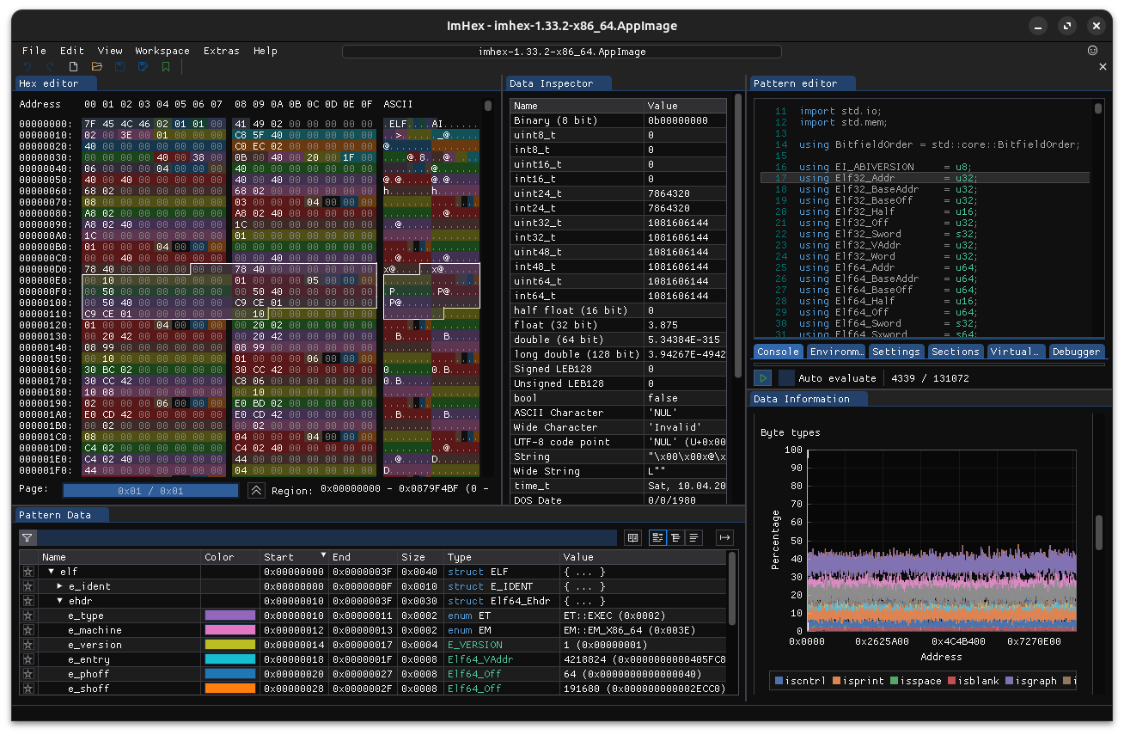1124x735 pixels.
Task: Click the pink e_machine color swatch
Action: [229, 630]
